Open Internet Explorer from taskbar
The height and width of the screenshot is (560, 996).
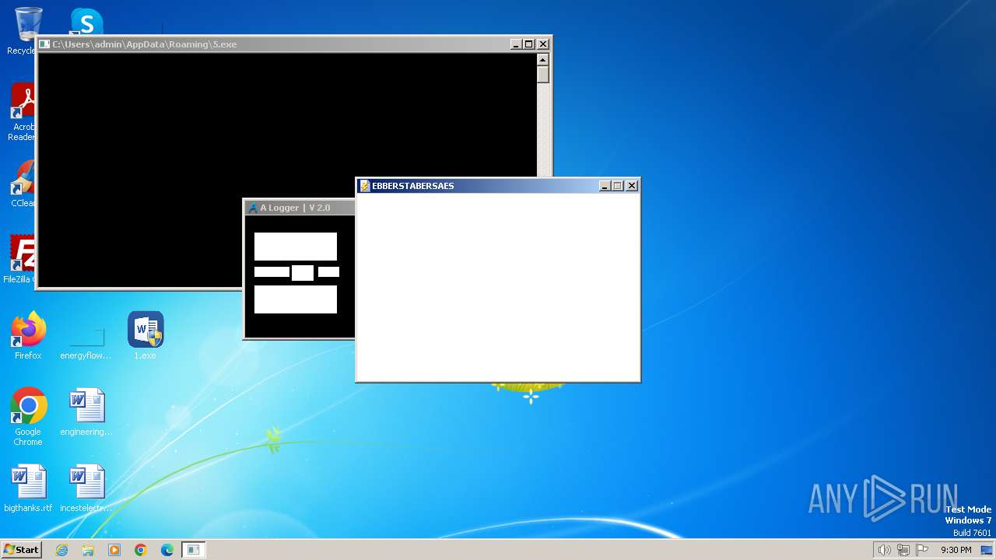tap(61, 550)
